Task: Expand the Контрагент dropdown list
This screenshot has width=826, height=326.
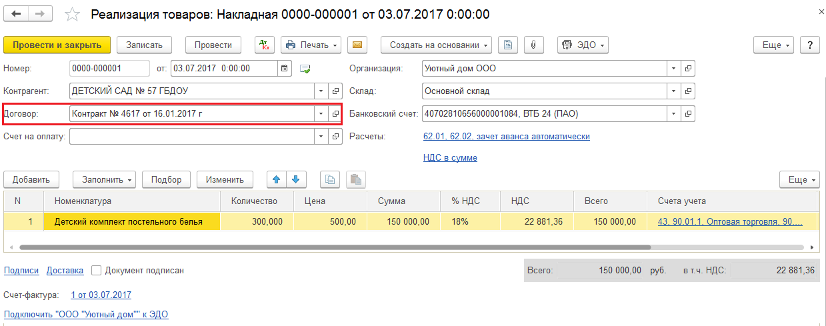Action: (321, 91)
